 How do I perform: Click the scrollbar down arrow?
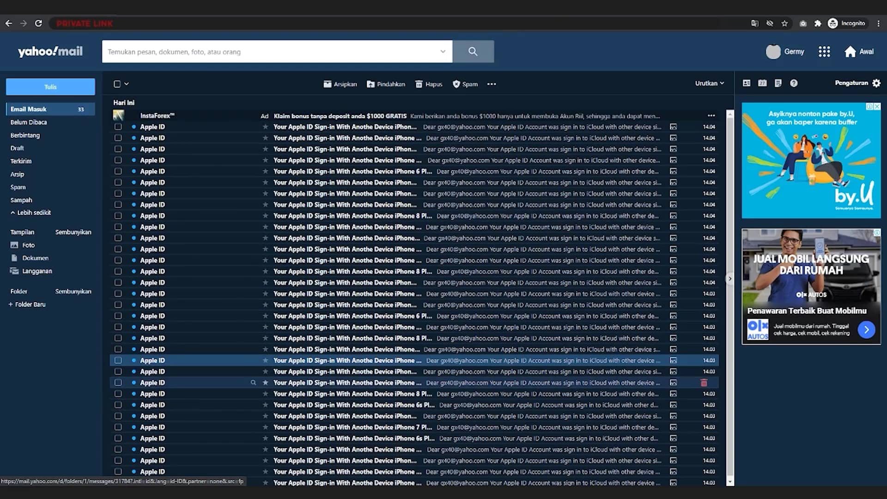point(730,481)
